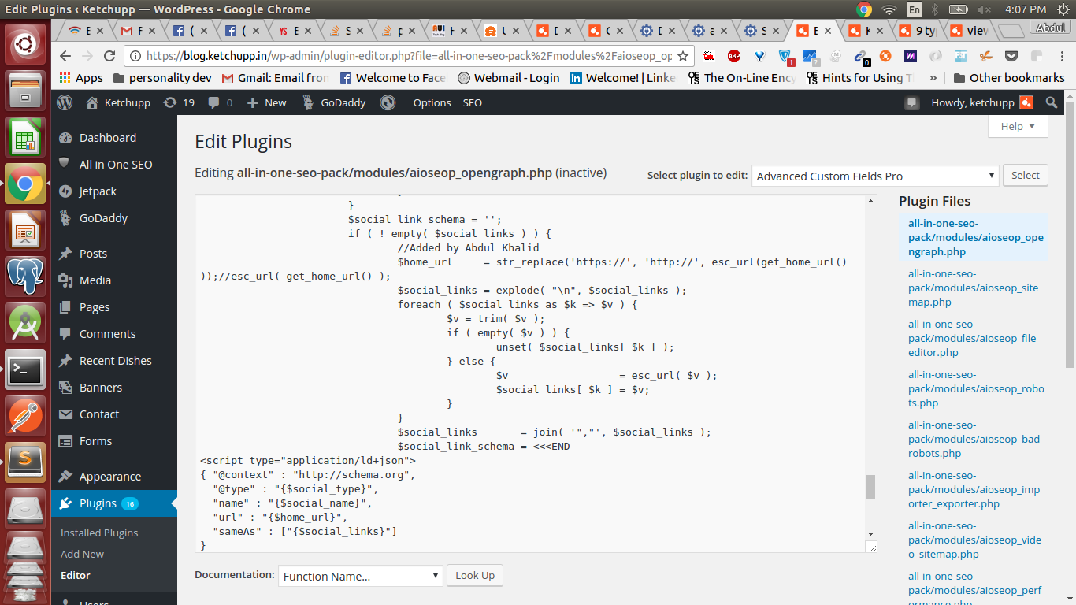The image size is (1076, 605).
Task: Open the Banners sidebar item
Action: [101, 387]
